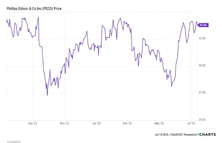Screen dimensions: 222x143
Task: Click the YCharts logo at bottom right
Action: [206, 134]
